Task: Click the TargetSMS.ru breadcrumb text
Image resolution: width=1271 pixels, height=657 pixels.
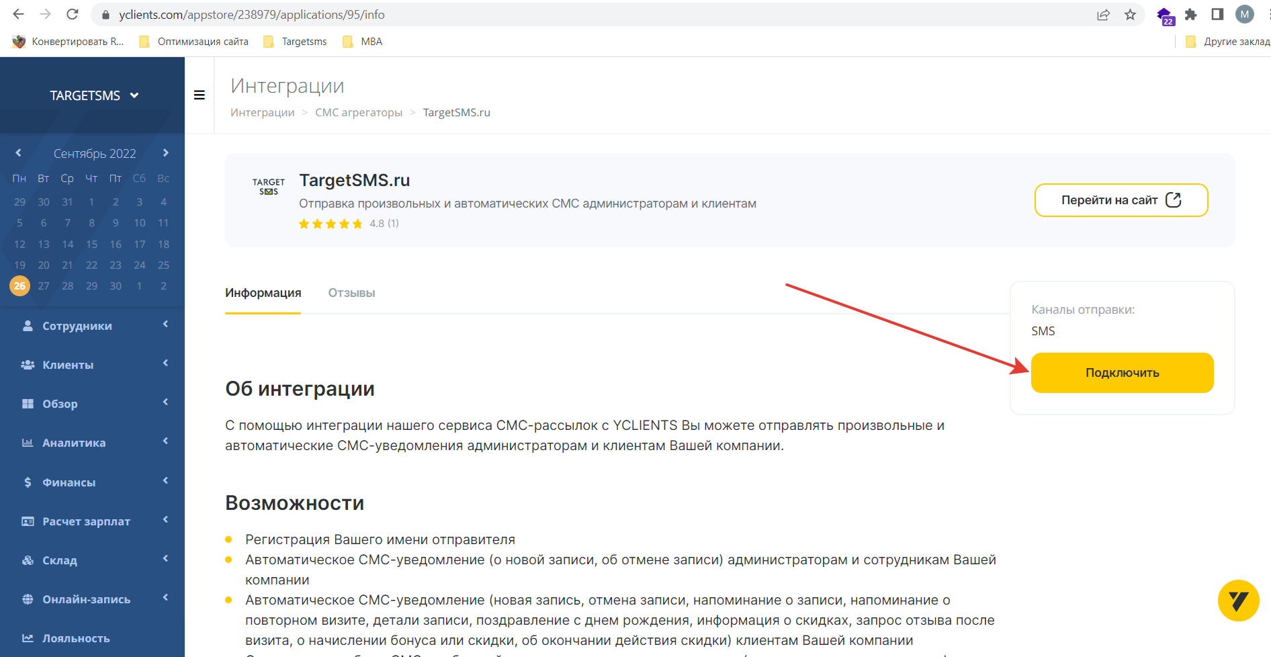Action: coord(457,112)
